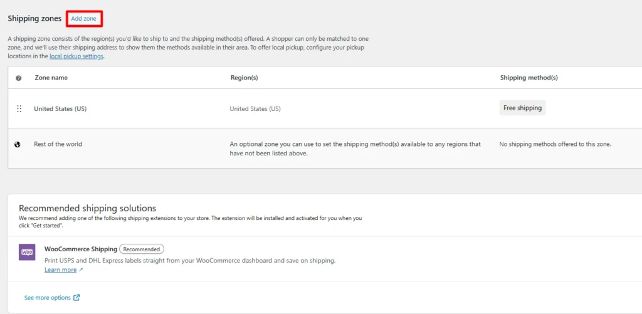Viewport: 642px width, 314px height.
Task: Click the WooCommerce Shipping title
Action: [x=81, y=249]
